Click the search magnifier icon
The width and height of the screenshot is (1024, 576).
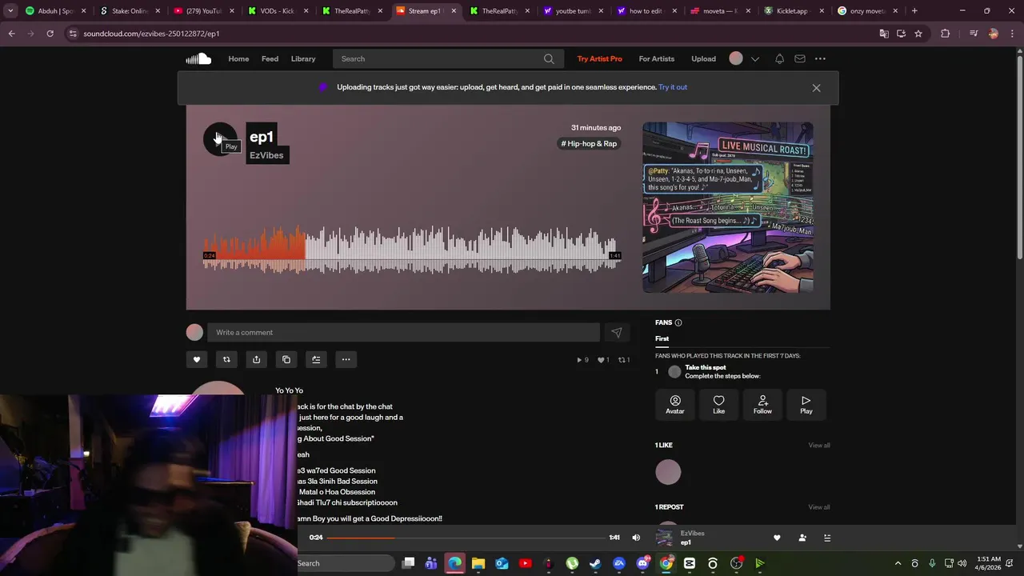coord(549,58)
